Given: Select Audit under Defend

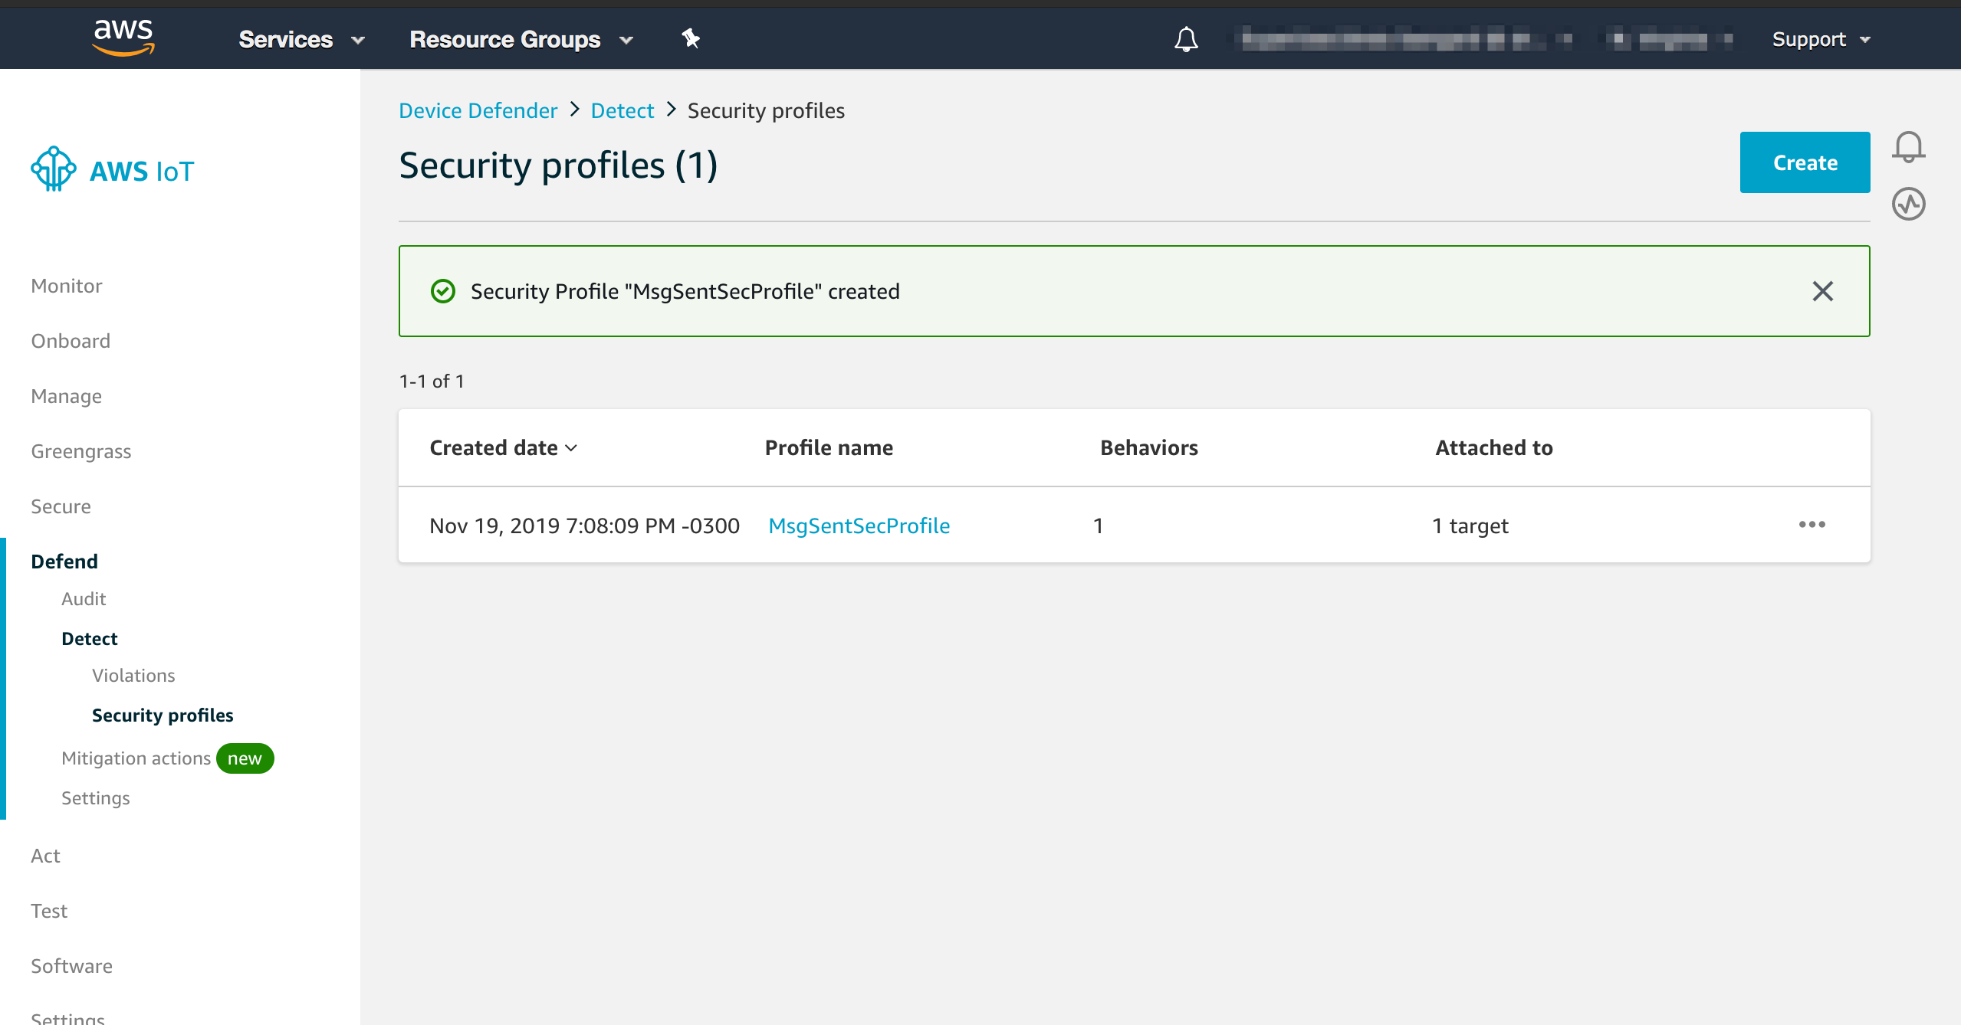Looking at the screenshot, I should (84, 598).
